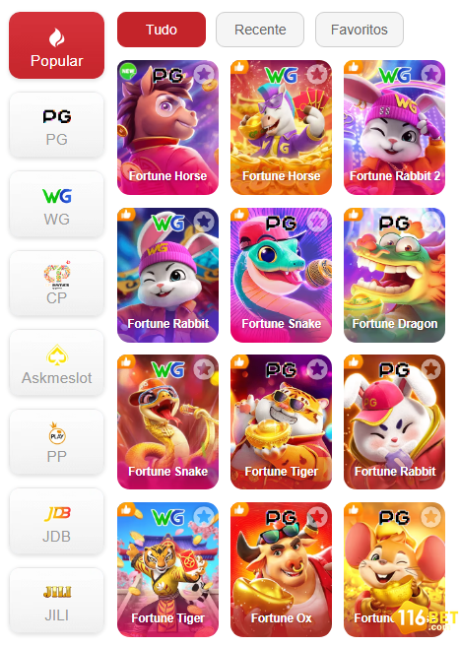Open the WG Fortune Horse game
The height and width of the screenshot is (646, 459).
(x=281, y=127)
